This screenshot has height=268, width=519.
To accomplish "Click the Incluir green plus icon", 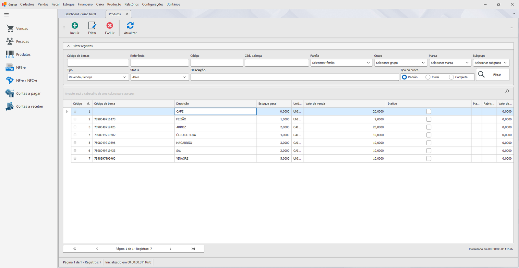I will (75, 25).
